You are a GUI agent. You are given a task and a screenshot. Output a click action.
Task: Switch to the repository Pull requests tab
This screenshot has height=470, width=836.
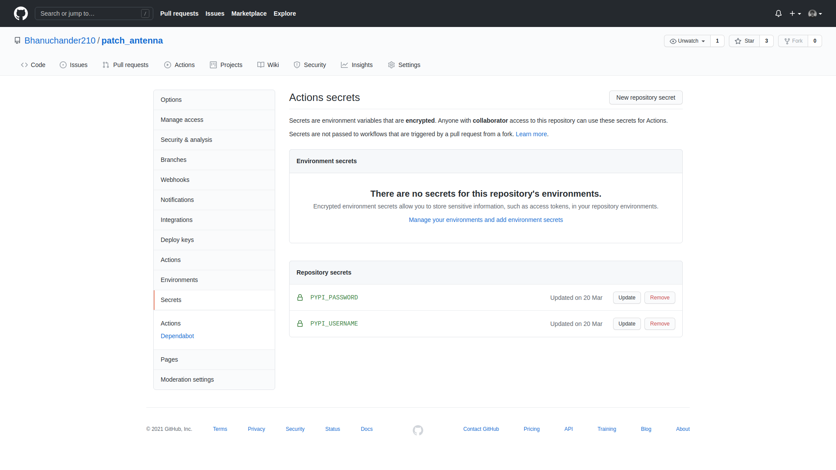(x=125, y=65)
